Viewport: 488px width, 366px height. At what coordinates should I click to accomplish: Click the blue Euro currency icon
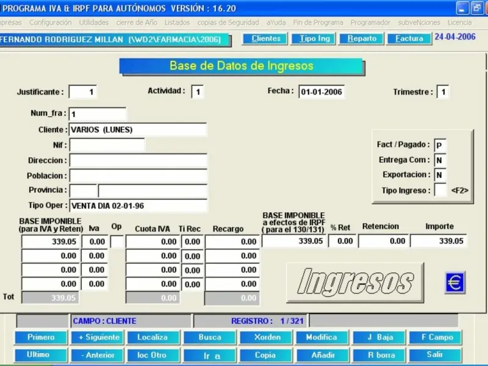[455, 282]
